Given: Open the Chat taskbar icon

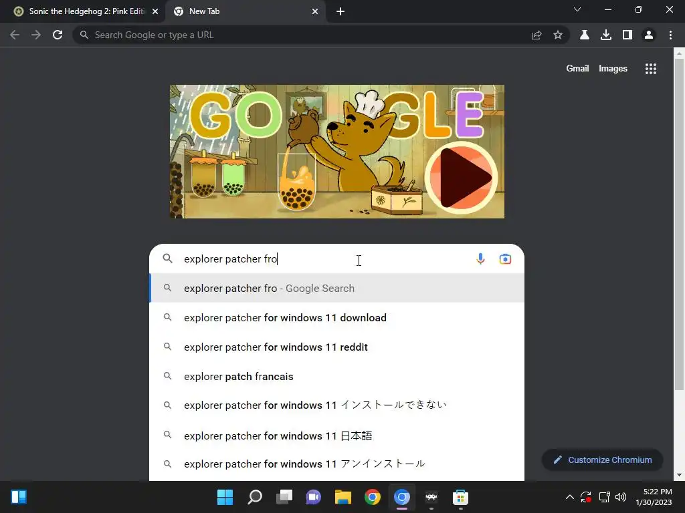Looking at the screenshot, I should 313,497.
